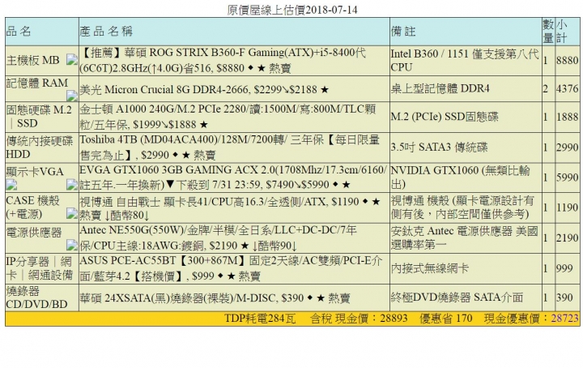The image size is (583, 368).
Task: Click the 終極DVD燒錄器 SATA介面 note
Action: [457, 297]
